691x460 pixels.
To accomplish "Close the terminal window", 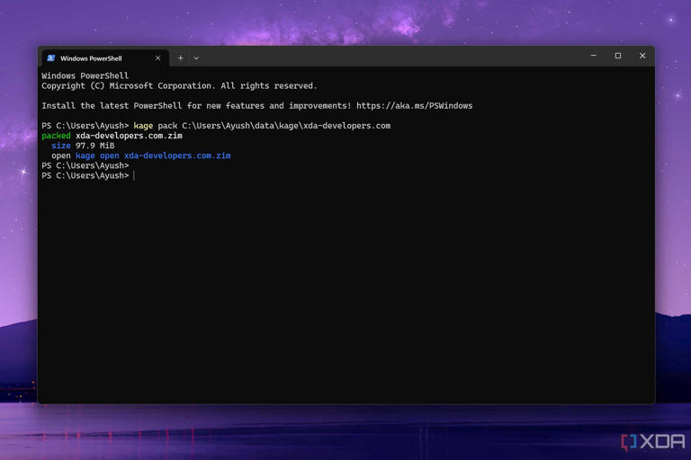I will 642,56.
